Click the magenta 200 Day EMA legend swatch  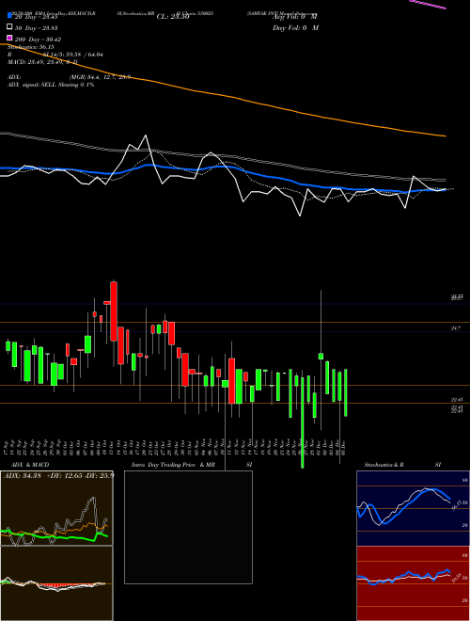[x=9, y=39]
